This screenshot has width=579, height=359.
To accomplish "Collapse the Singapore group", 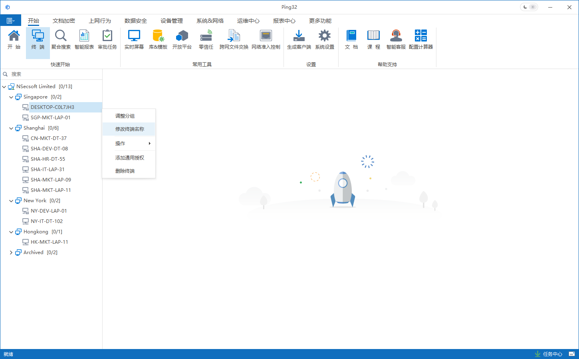I will (11, 97).
